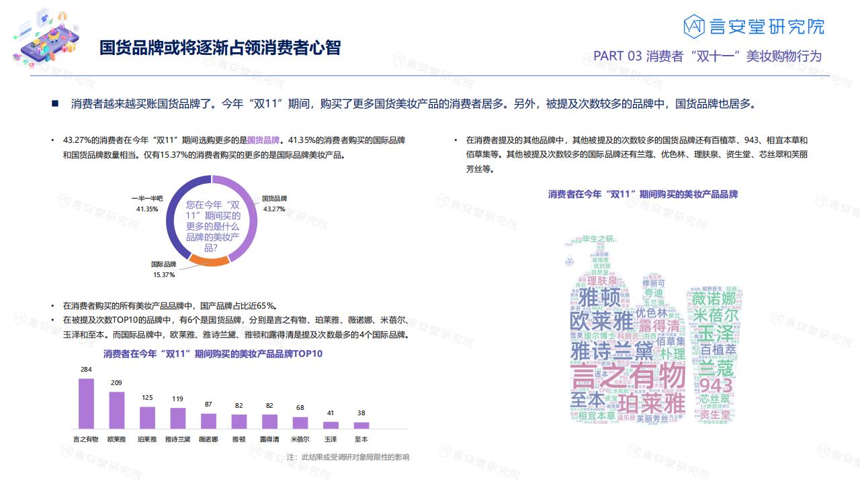860x483 pixels.
Task: Click the axis label 露得清
Action: [269, 440]
